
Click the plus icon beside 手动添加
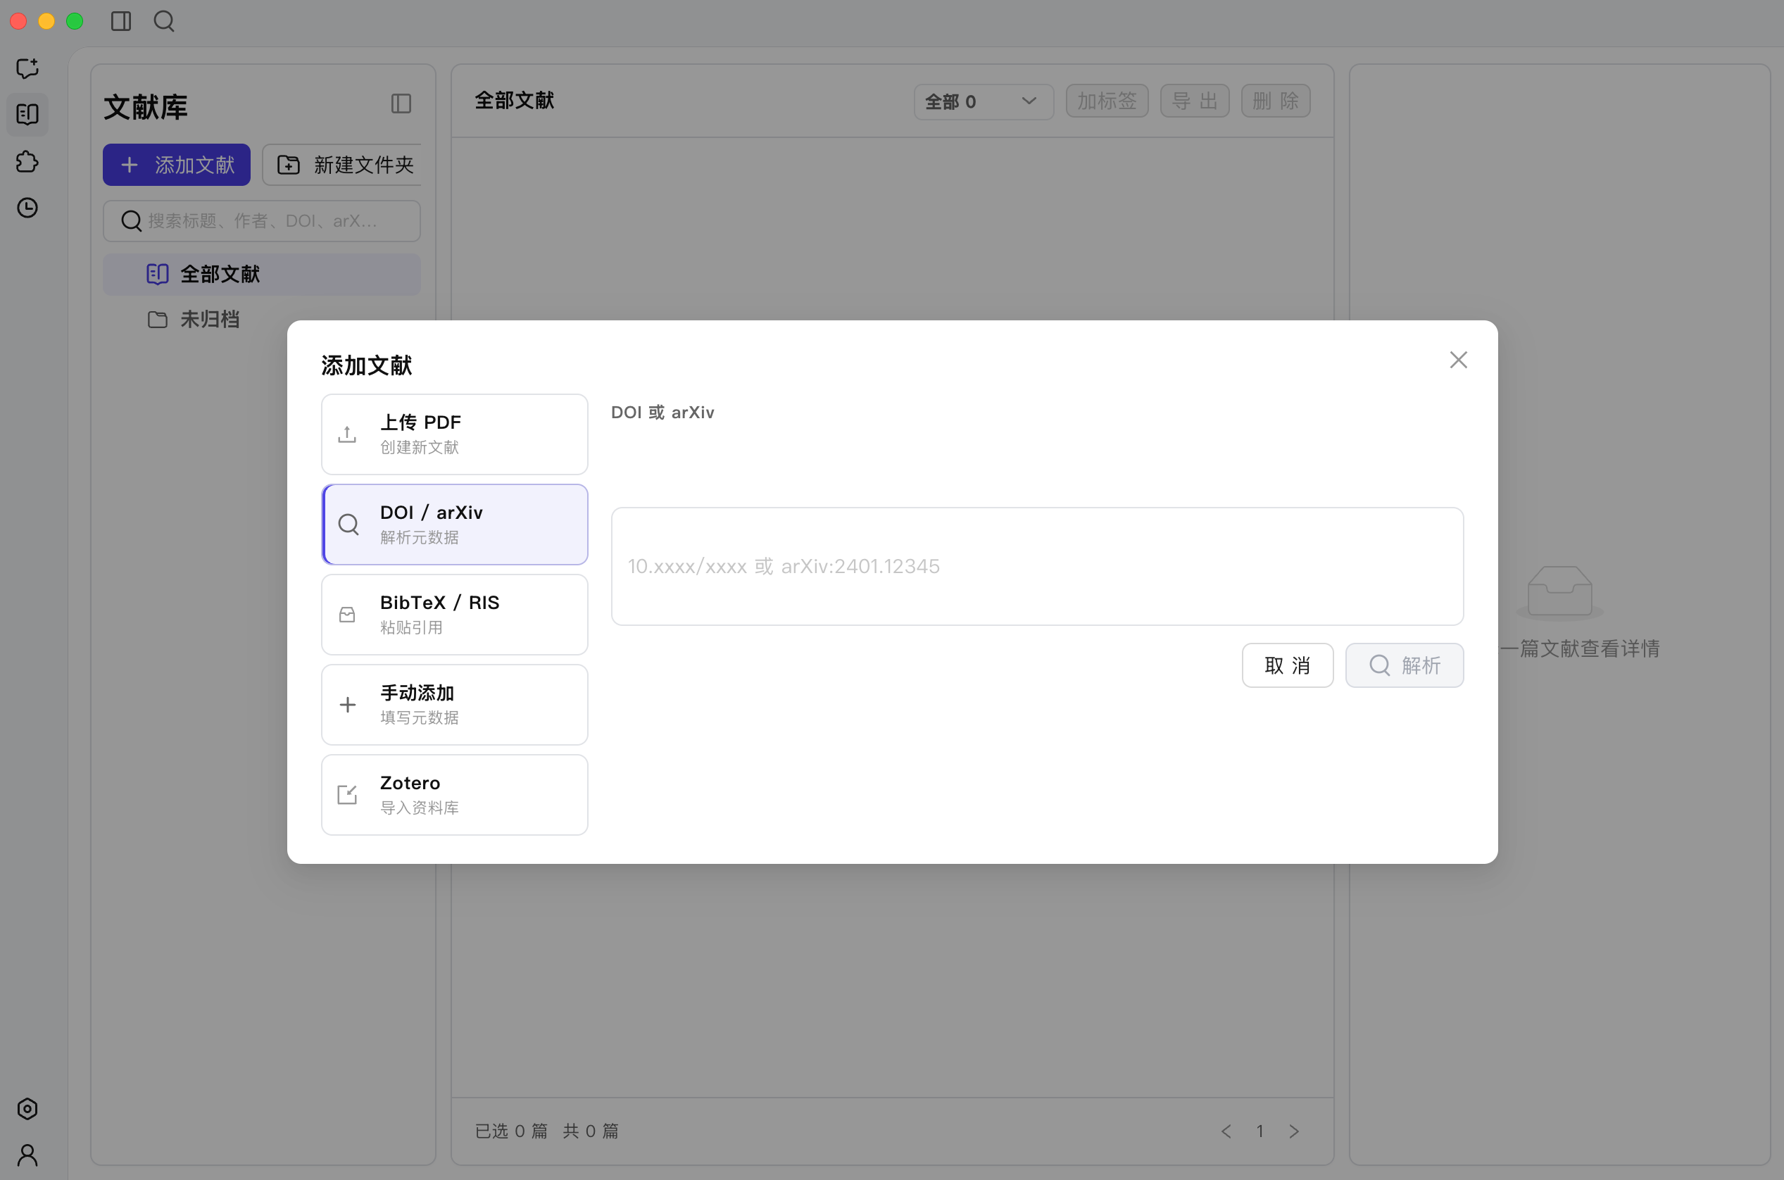(x=347, y=704)
